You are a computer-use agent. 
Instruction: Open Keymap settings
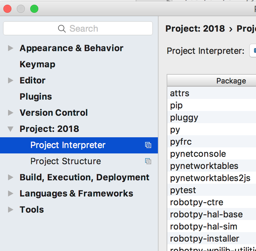(37, 64)
